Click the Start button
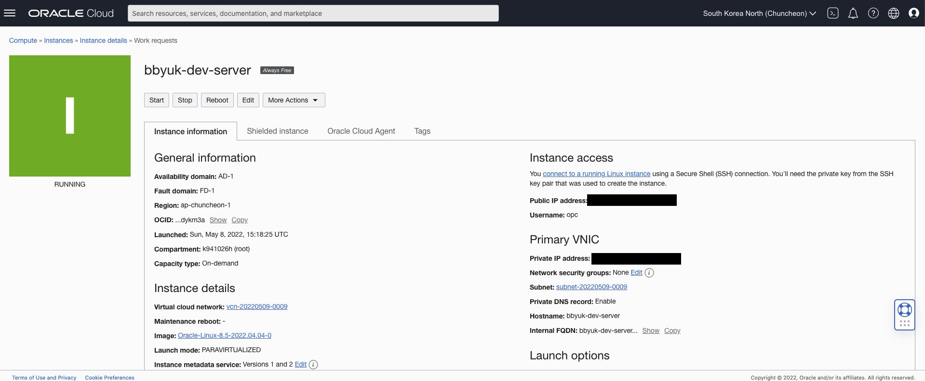This screenshot has height=381, width=925. [157, 100]
